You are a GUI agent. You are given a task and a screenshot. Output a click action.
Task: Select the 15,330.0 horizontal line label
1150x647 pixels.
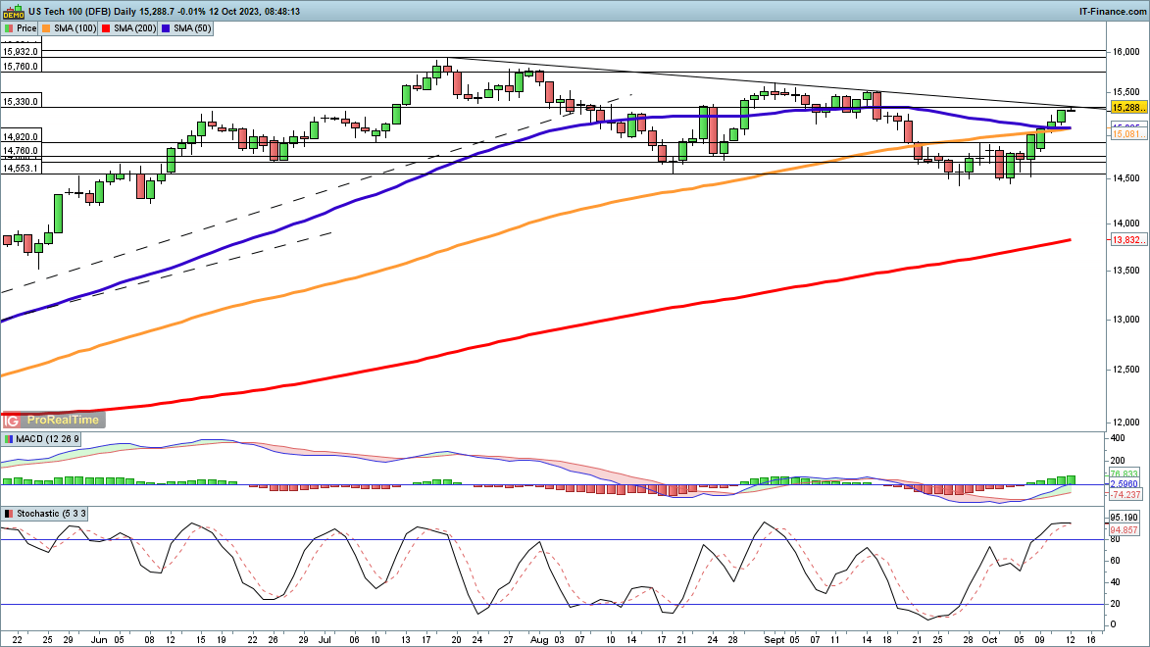pos(20,102)
